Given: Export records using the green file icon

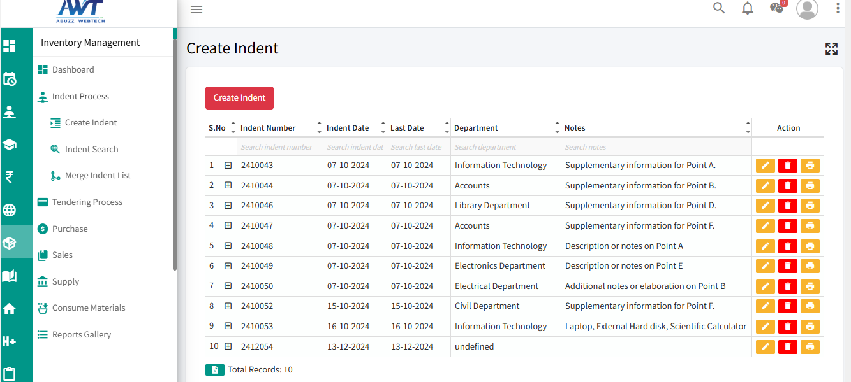Looking at the screenshot, I should click(x=214, y=370).
